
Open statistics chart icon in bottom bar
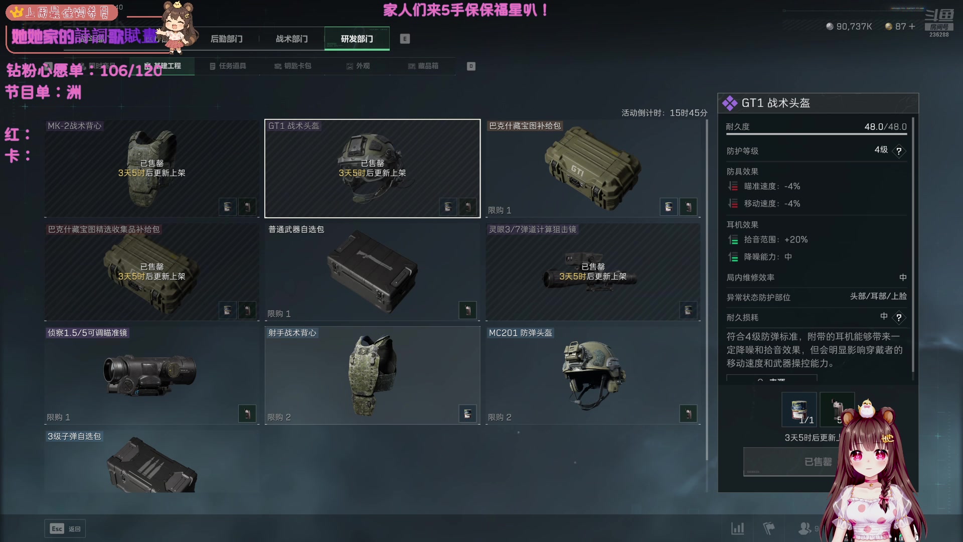tap(737, 528)
